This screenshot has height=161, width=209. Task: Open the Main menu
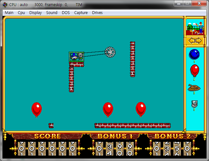9,13
